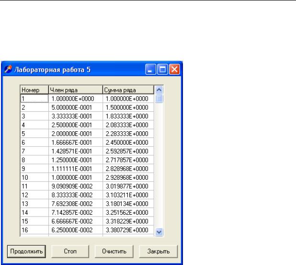Select the sum cell 1.500000E+0000
The image size is (296, 265).
[128, 107]
